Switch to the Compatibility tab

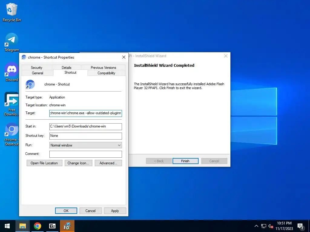[x=106, y=73]
